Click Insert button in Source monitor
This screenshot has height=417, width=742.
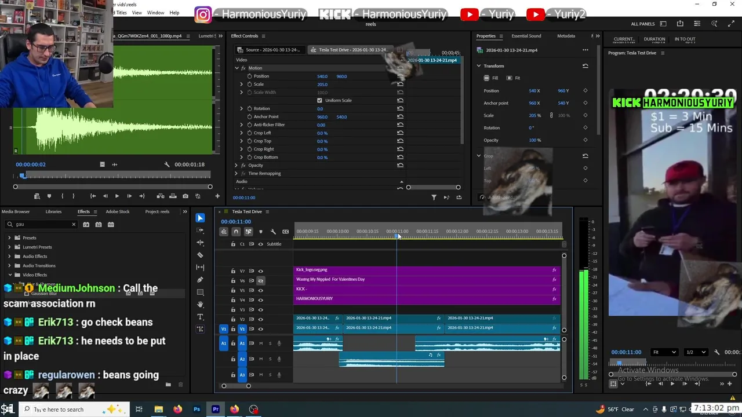[161, 196]
